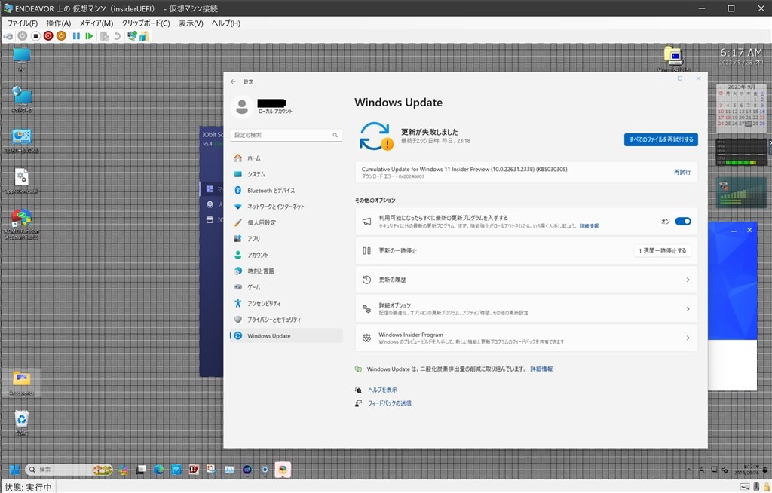Click the 2023年 9月 calendar gadget

(741, 106)
